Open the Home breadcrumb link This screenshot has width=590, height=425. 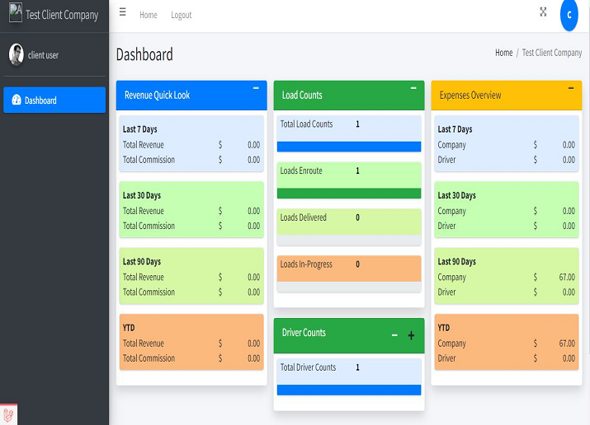(503, 53)
